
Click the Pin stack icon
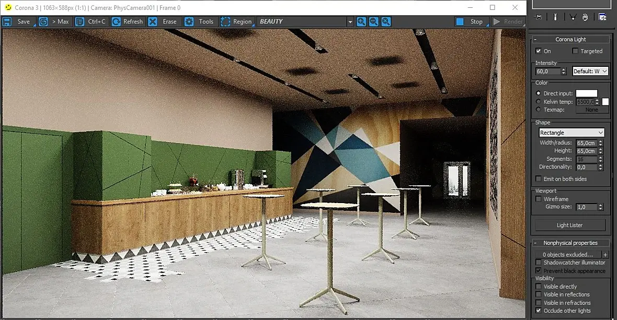(x=538, y=17)
